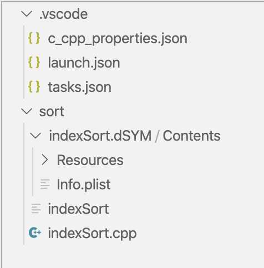Open indexSort.cpp source file
The width and height of the screenshot is (264, 268).
(x=92, y=234)
